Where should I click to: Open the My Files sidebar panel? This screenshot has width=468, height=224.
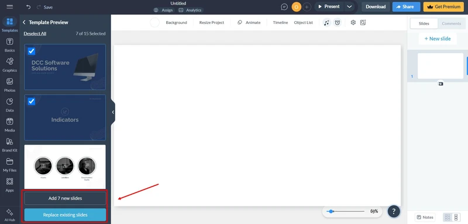point(9,165)
